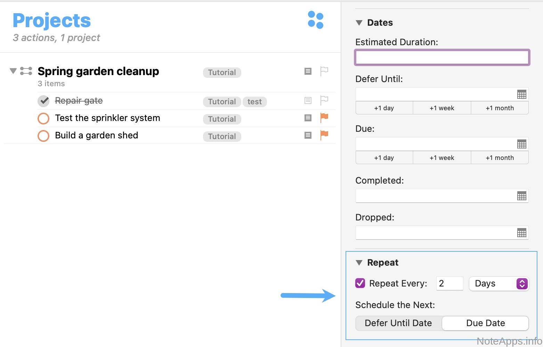The image size is (543, 347).
Task: Click the test tag on Repair gate
Action: (x=254, y=102)
